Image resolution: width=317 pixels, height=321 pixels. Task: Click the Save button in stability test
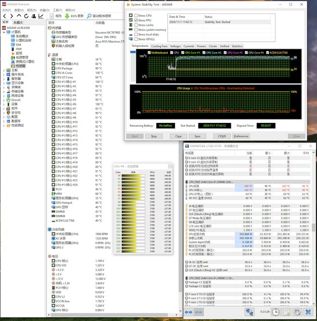tap(197, 136)
